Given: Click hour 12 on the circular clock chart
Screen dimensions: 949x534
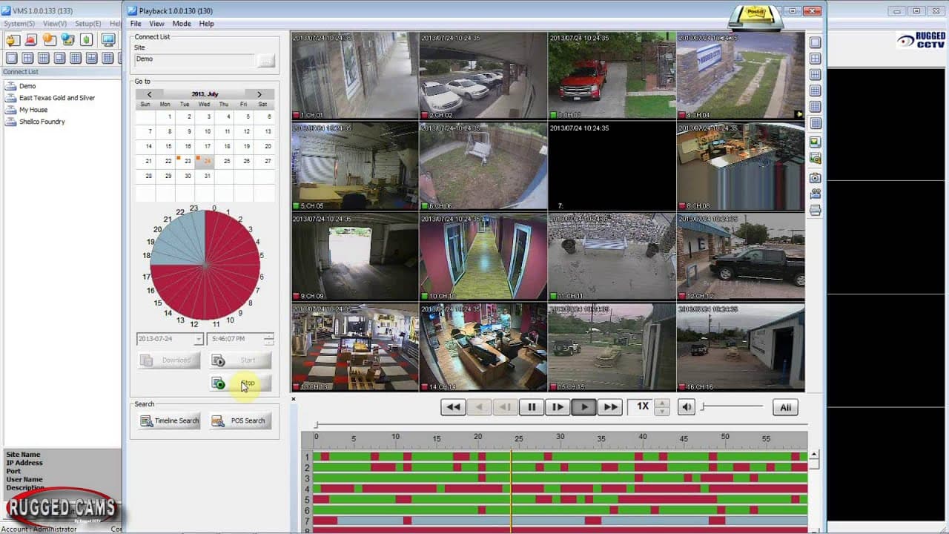Looking at the screenshot, I should [194, 324].
